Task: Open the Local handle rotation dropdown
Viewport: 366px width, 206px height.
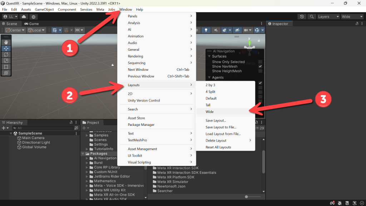Action: point(36,30)
